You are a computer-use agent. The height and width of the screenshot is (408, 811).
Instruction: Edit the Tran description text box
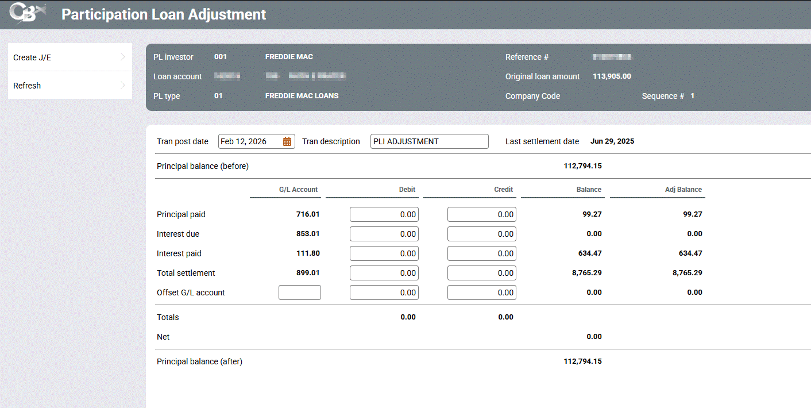click(x=429, y=141)
